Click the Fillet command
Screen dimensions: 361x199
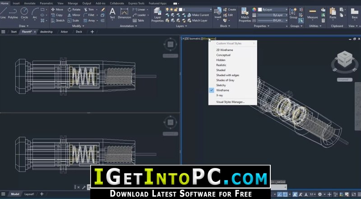tap(89, 15)
